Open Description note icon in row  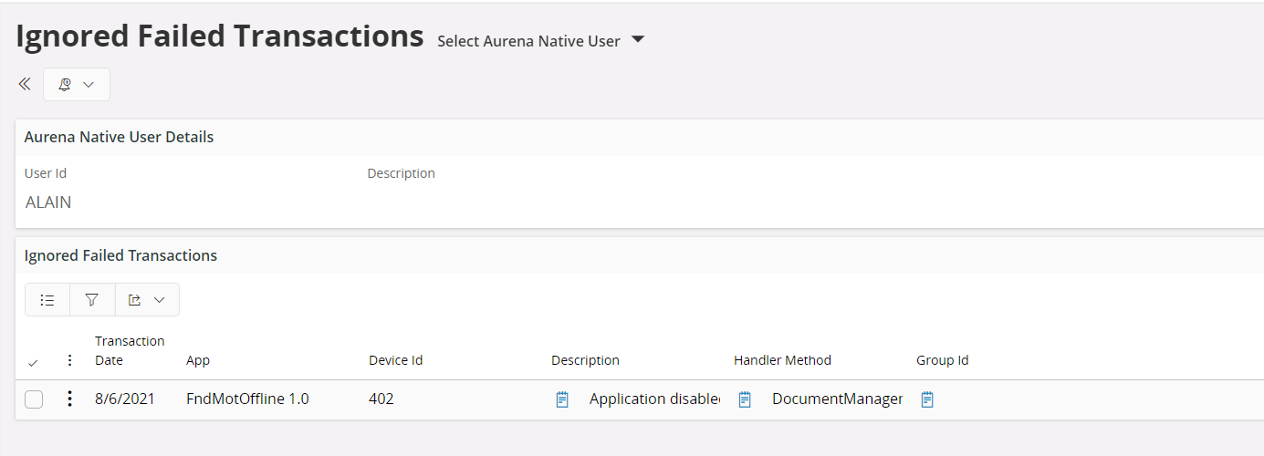562,399
